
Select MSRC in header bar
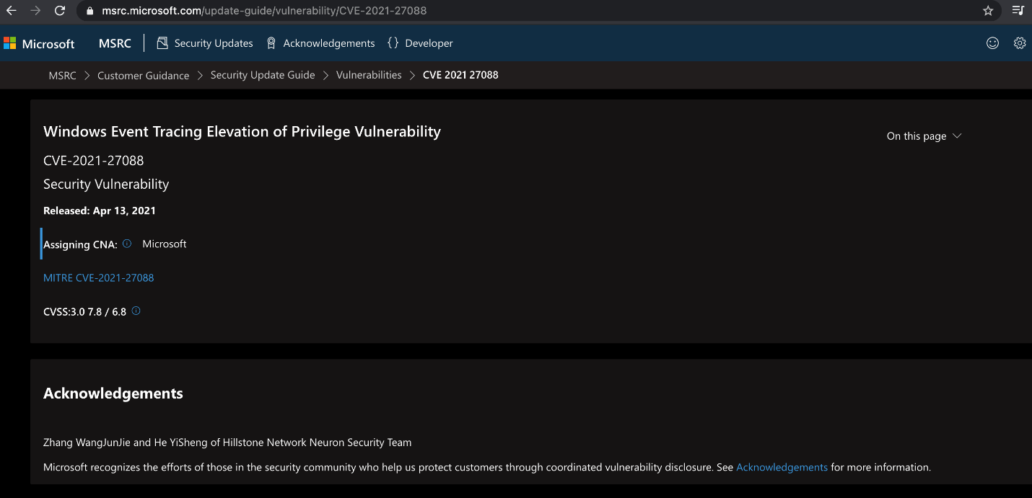[115, 43]
